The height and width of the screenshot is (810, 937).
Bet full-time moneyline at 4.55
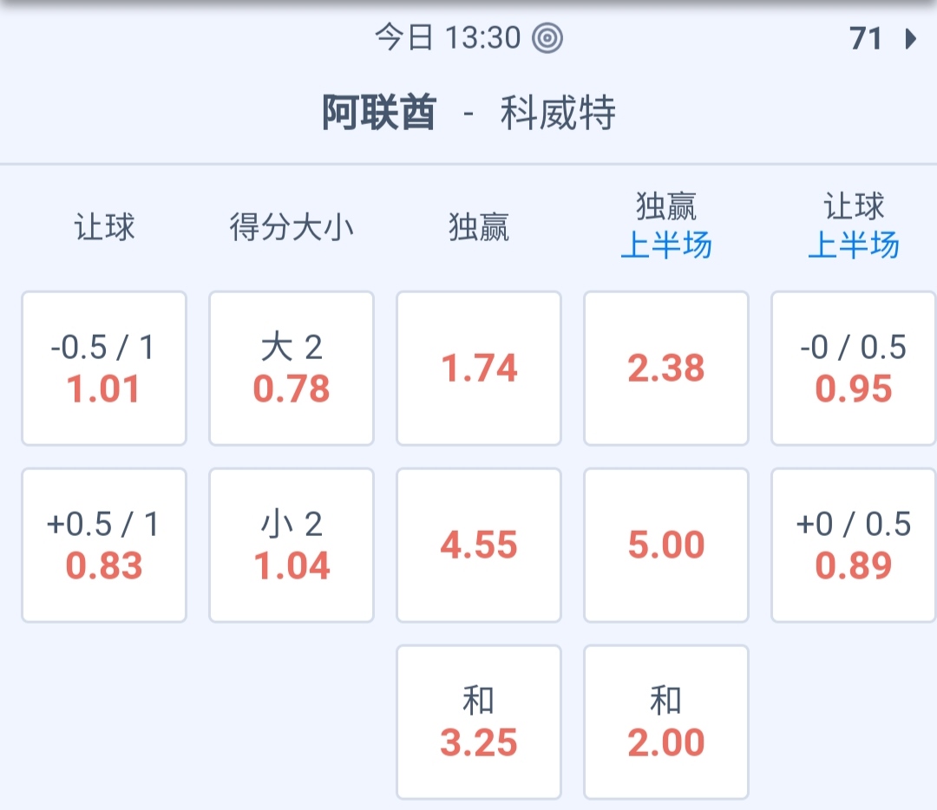tap(479, 545)
